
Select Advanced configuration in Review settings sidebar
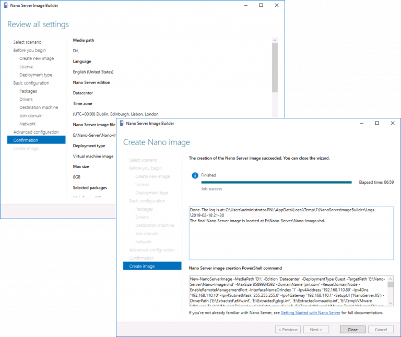[x=36, y=132]
